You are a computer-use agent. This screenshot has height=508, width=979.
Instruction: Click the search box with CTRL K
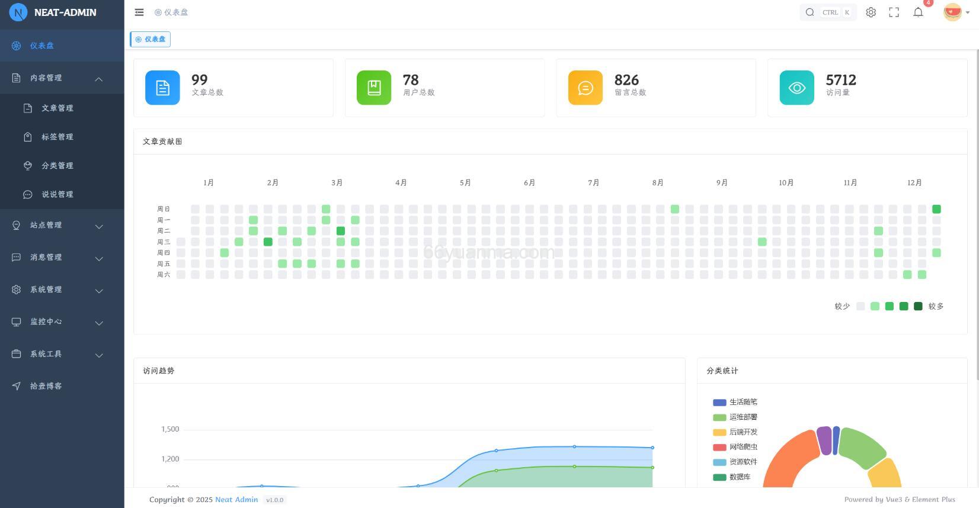(828, 12)
